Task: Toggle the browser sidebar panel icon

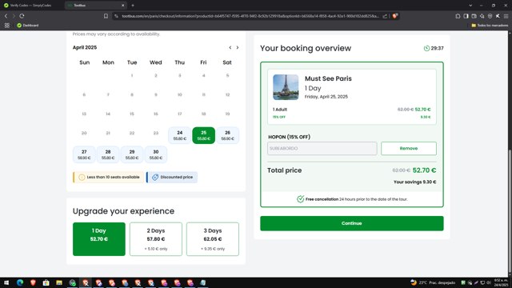Action: 466,16
